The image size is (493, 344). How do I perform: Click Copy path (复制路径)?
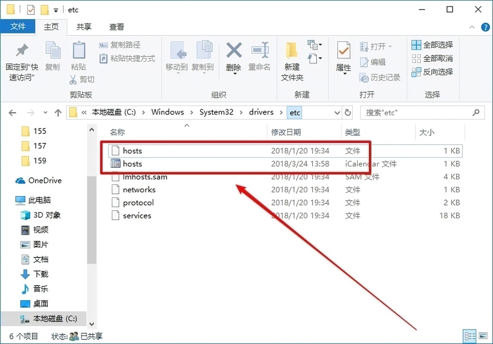pos(119,45)
